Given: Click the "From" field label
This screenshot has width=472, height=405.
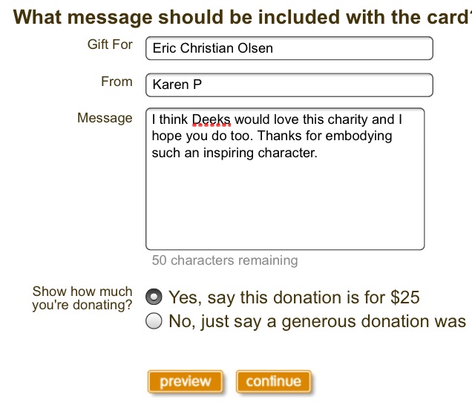Looking at the screenshot, I should coord(117,82).
